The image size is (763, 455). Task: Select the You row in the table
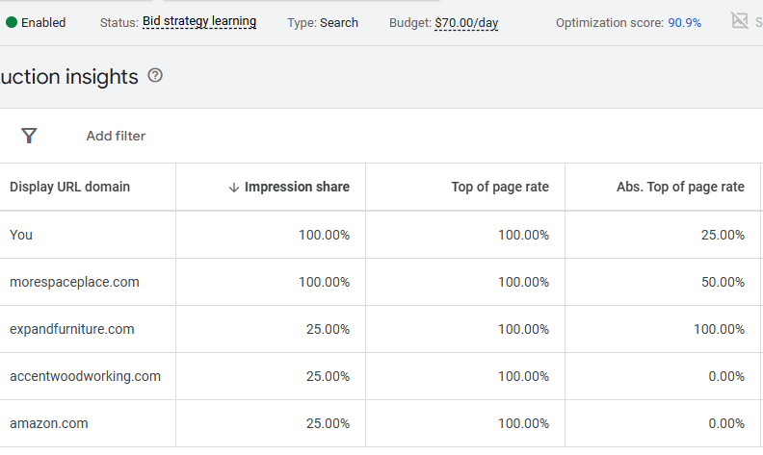(x=21, y=235)
